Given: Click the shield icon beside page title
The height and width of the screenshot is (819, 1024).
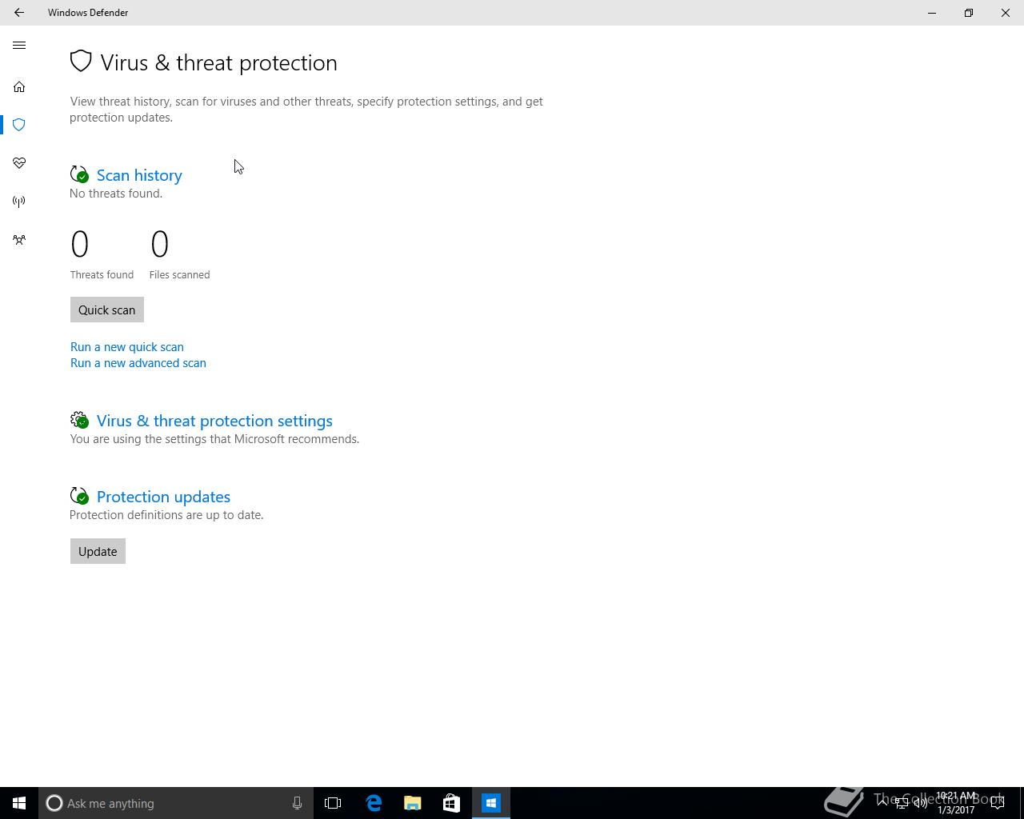Looking at the screenshot, I should tap(81, 62).
